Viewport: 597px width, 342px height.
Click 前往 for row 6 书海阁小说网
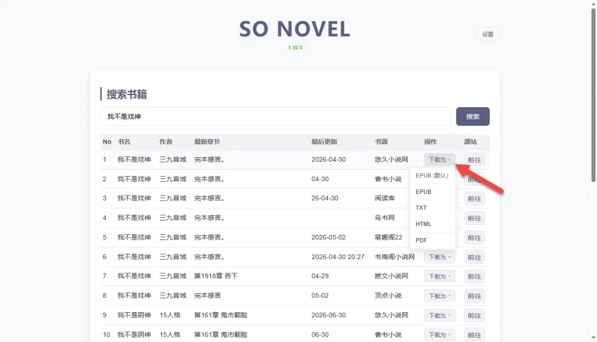(x=474, y=257)
